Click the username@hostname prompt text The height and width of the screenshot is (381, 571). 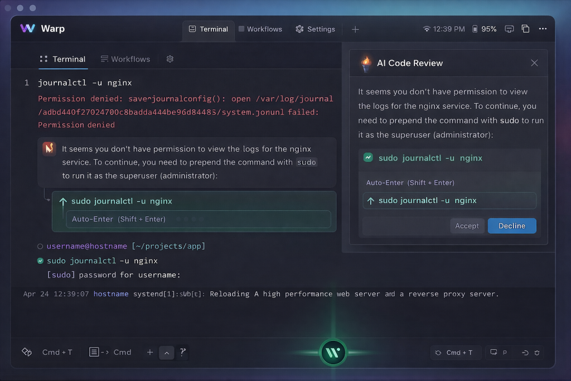(86, 246)
